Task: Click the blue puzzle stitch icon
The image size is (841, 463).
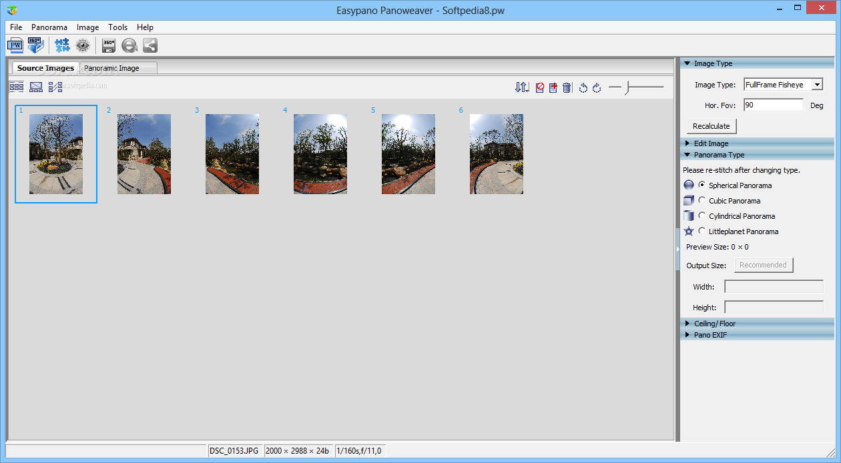Action: tap(62, 45)
